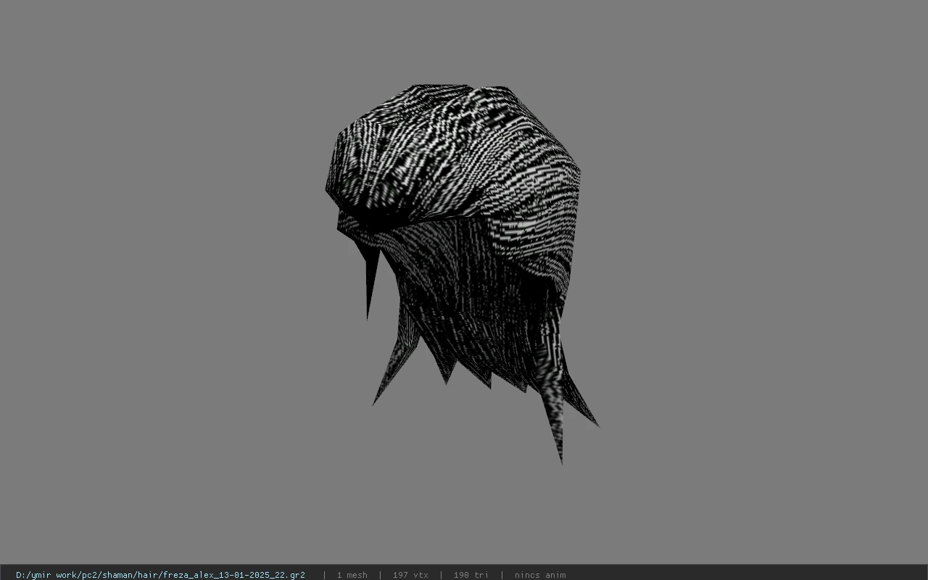The image size is (928, 580).
Task: Click the "1 mesh" status entry
Action: click(x=352, y=575)
